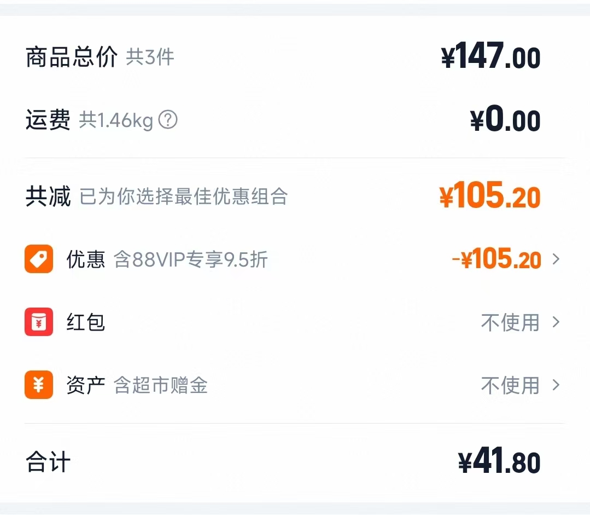Viewport: 590px width, 515px height.
Task: Click the red envelope icon beside 红包
Action: [38, 322]
